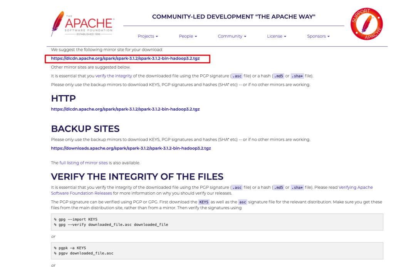The width and height of the screenshot is (416, 267).
Task: Open the Projects dropdown menu
Action: 148,36
